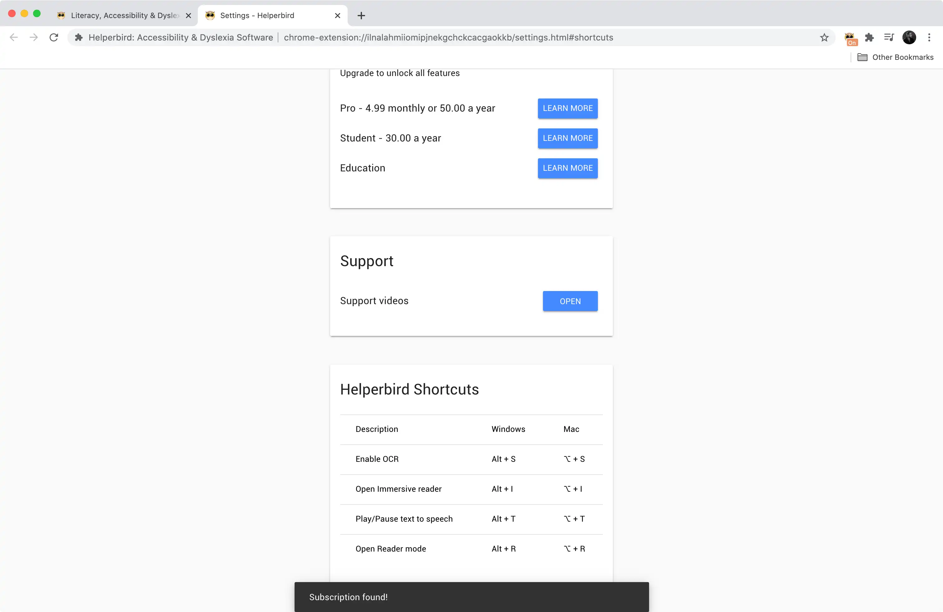Click the Enable OCR shortcut row
The image size is (943, 612).
(471, 459)
